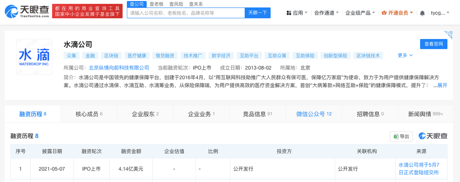Viewport: 460px width, 182px height.
Task: Expand the 应用 dropdown menu
Action: point(306,13)
